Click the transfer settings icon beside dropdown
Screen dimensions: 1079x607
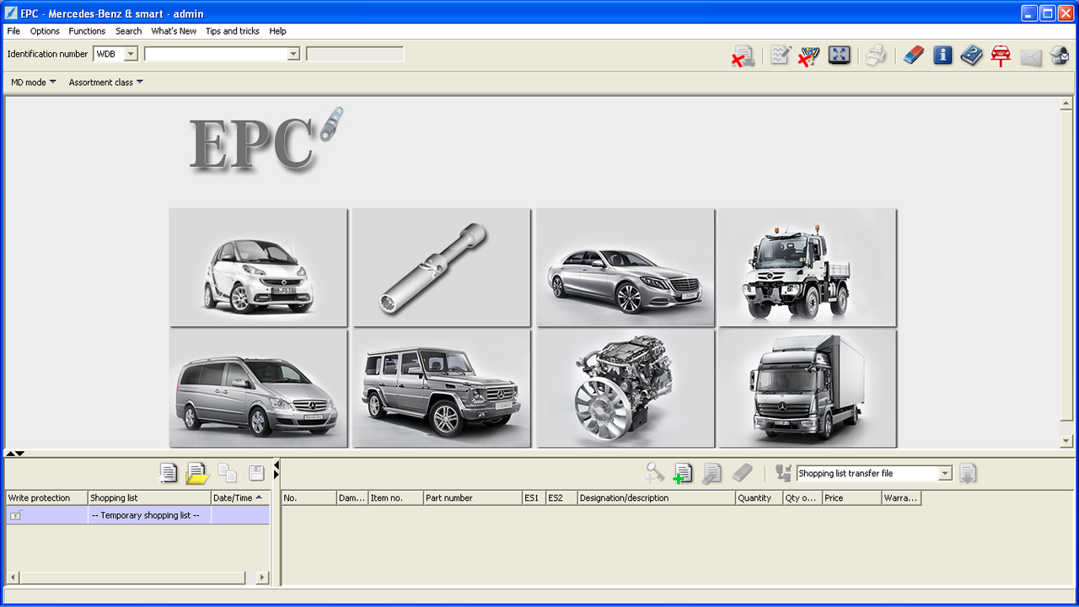783,473
